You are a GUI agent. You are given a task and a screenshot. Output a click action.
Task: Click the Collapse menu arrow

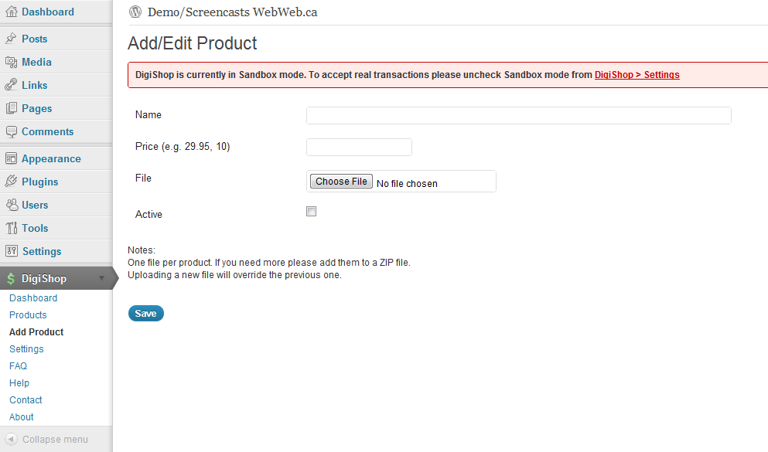pos(12,440)
